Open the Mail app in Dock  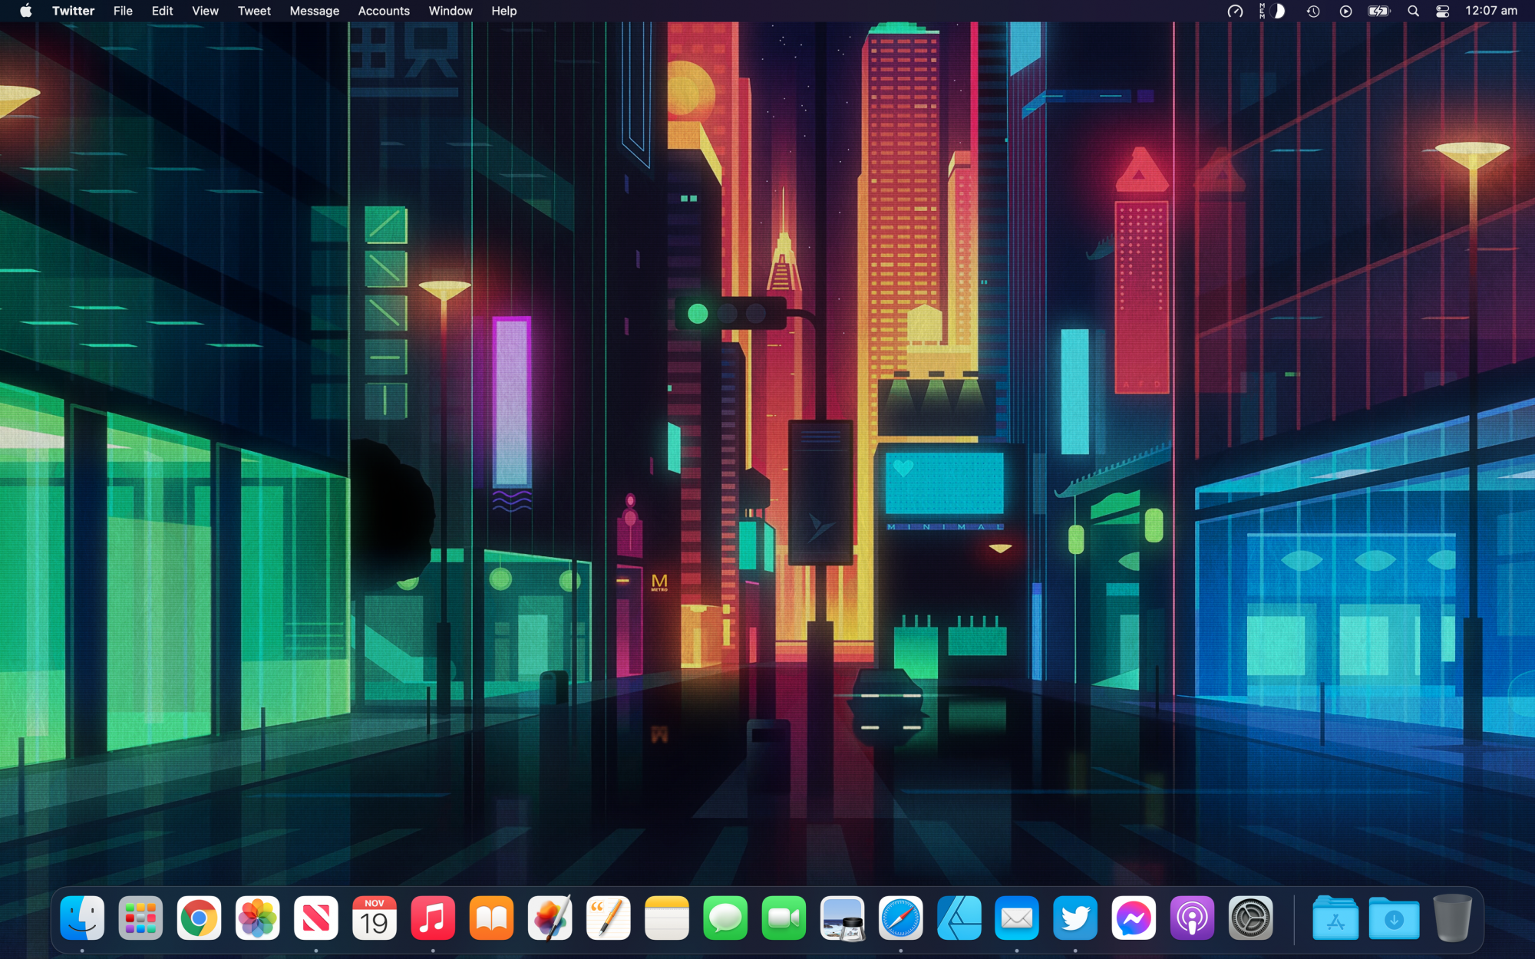coord(1017,918)
